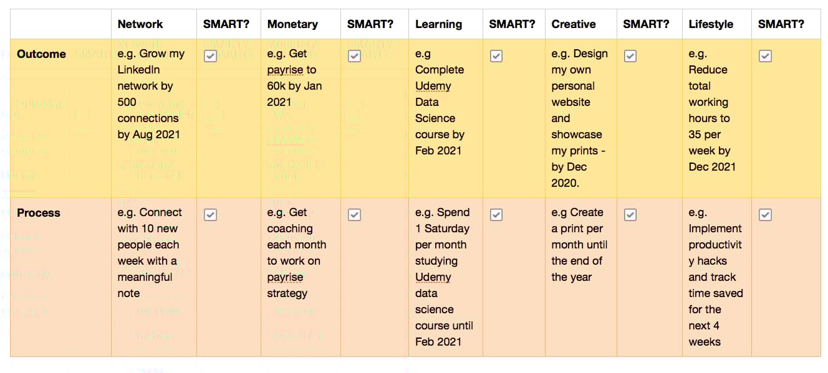Toggle Process Lifestyle SMART checkbox
828x373 pixels.
pyautogui.click(x=765, y=215)
